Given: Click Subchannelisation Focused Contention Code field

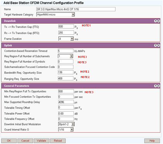Looking at the screenshot, I should pyautogui.click(x=65, y=67).
